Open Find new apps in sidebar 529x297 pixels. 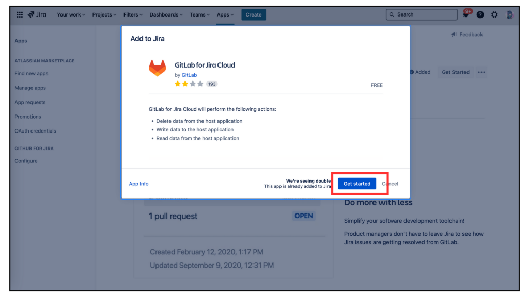click(x=32, y=73)
